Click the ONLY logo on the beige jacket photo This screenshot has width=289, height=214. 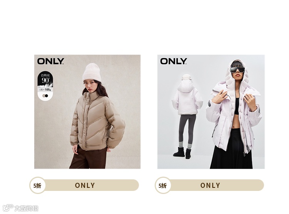(x=50, y=61)
